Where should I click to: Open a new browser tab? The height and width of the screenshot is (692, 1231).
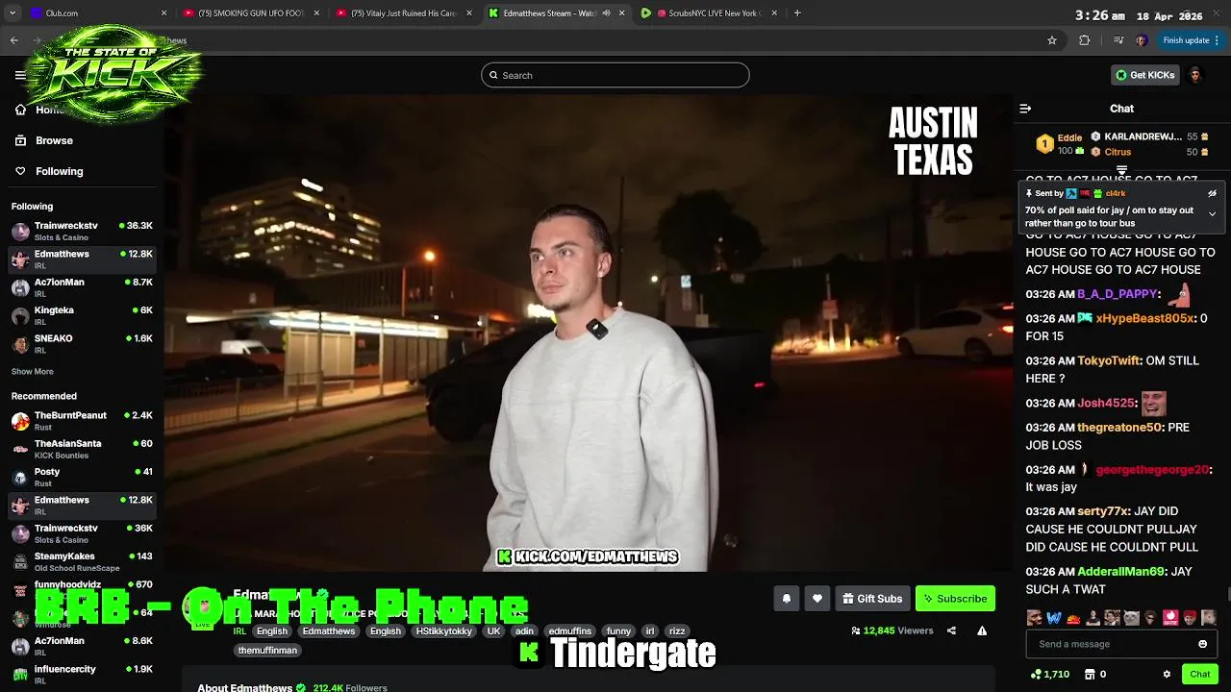[797, 13]
